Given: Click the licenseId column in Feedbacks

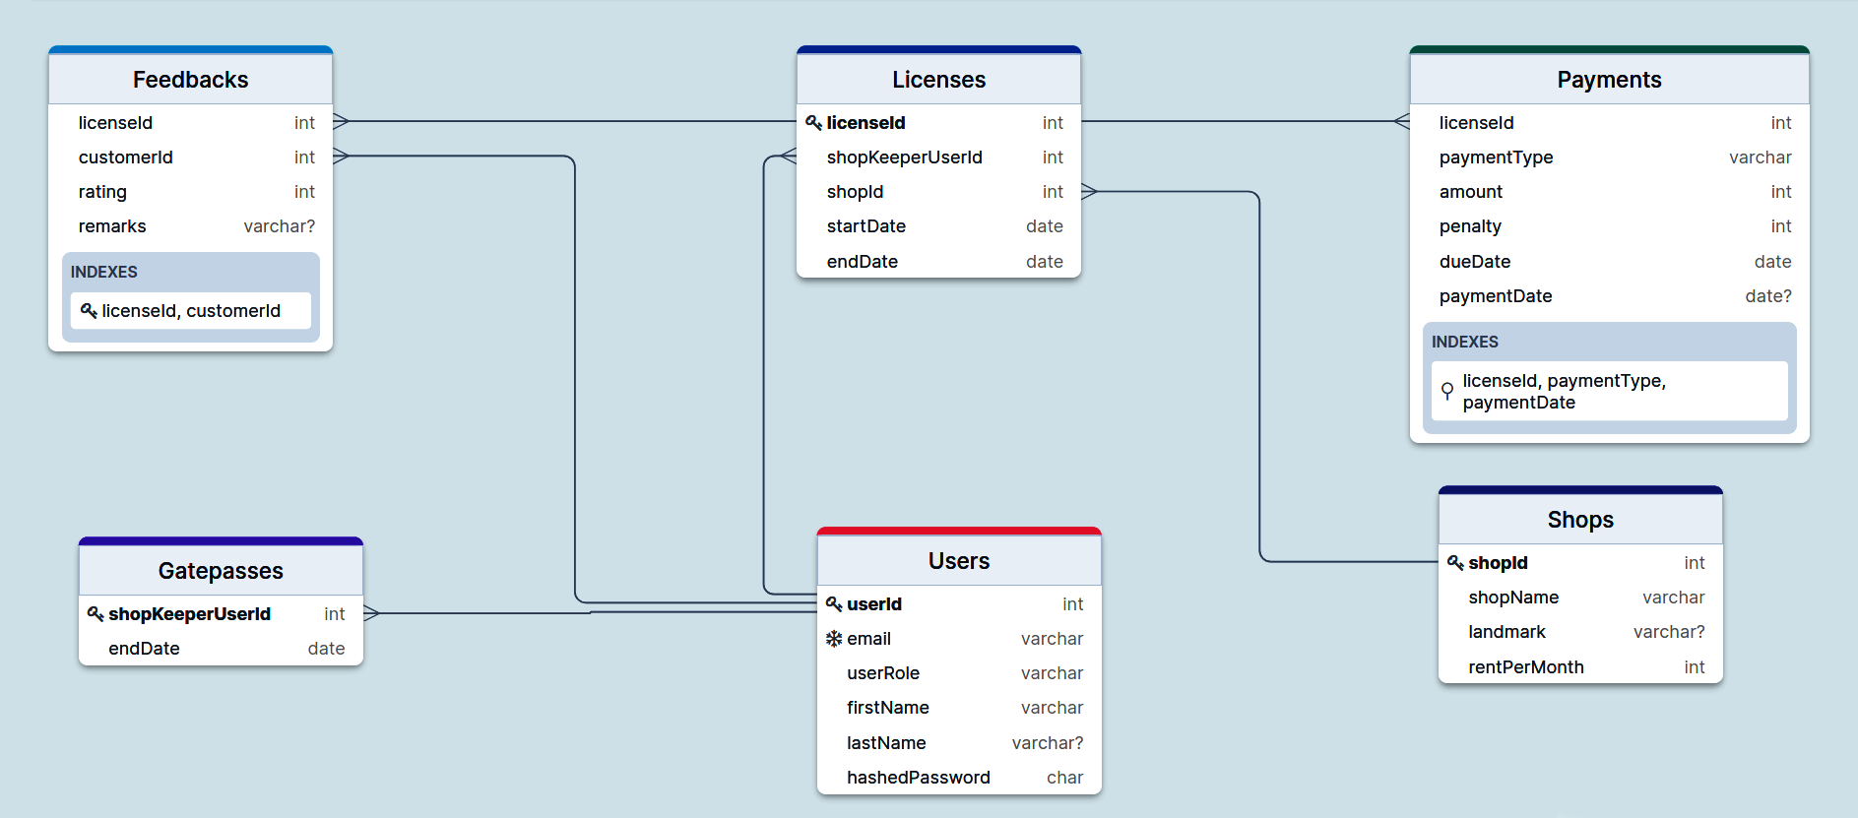Looking at the screenshot, I should pyautogui.click(x=191, y=123).
